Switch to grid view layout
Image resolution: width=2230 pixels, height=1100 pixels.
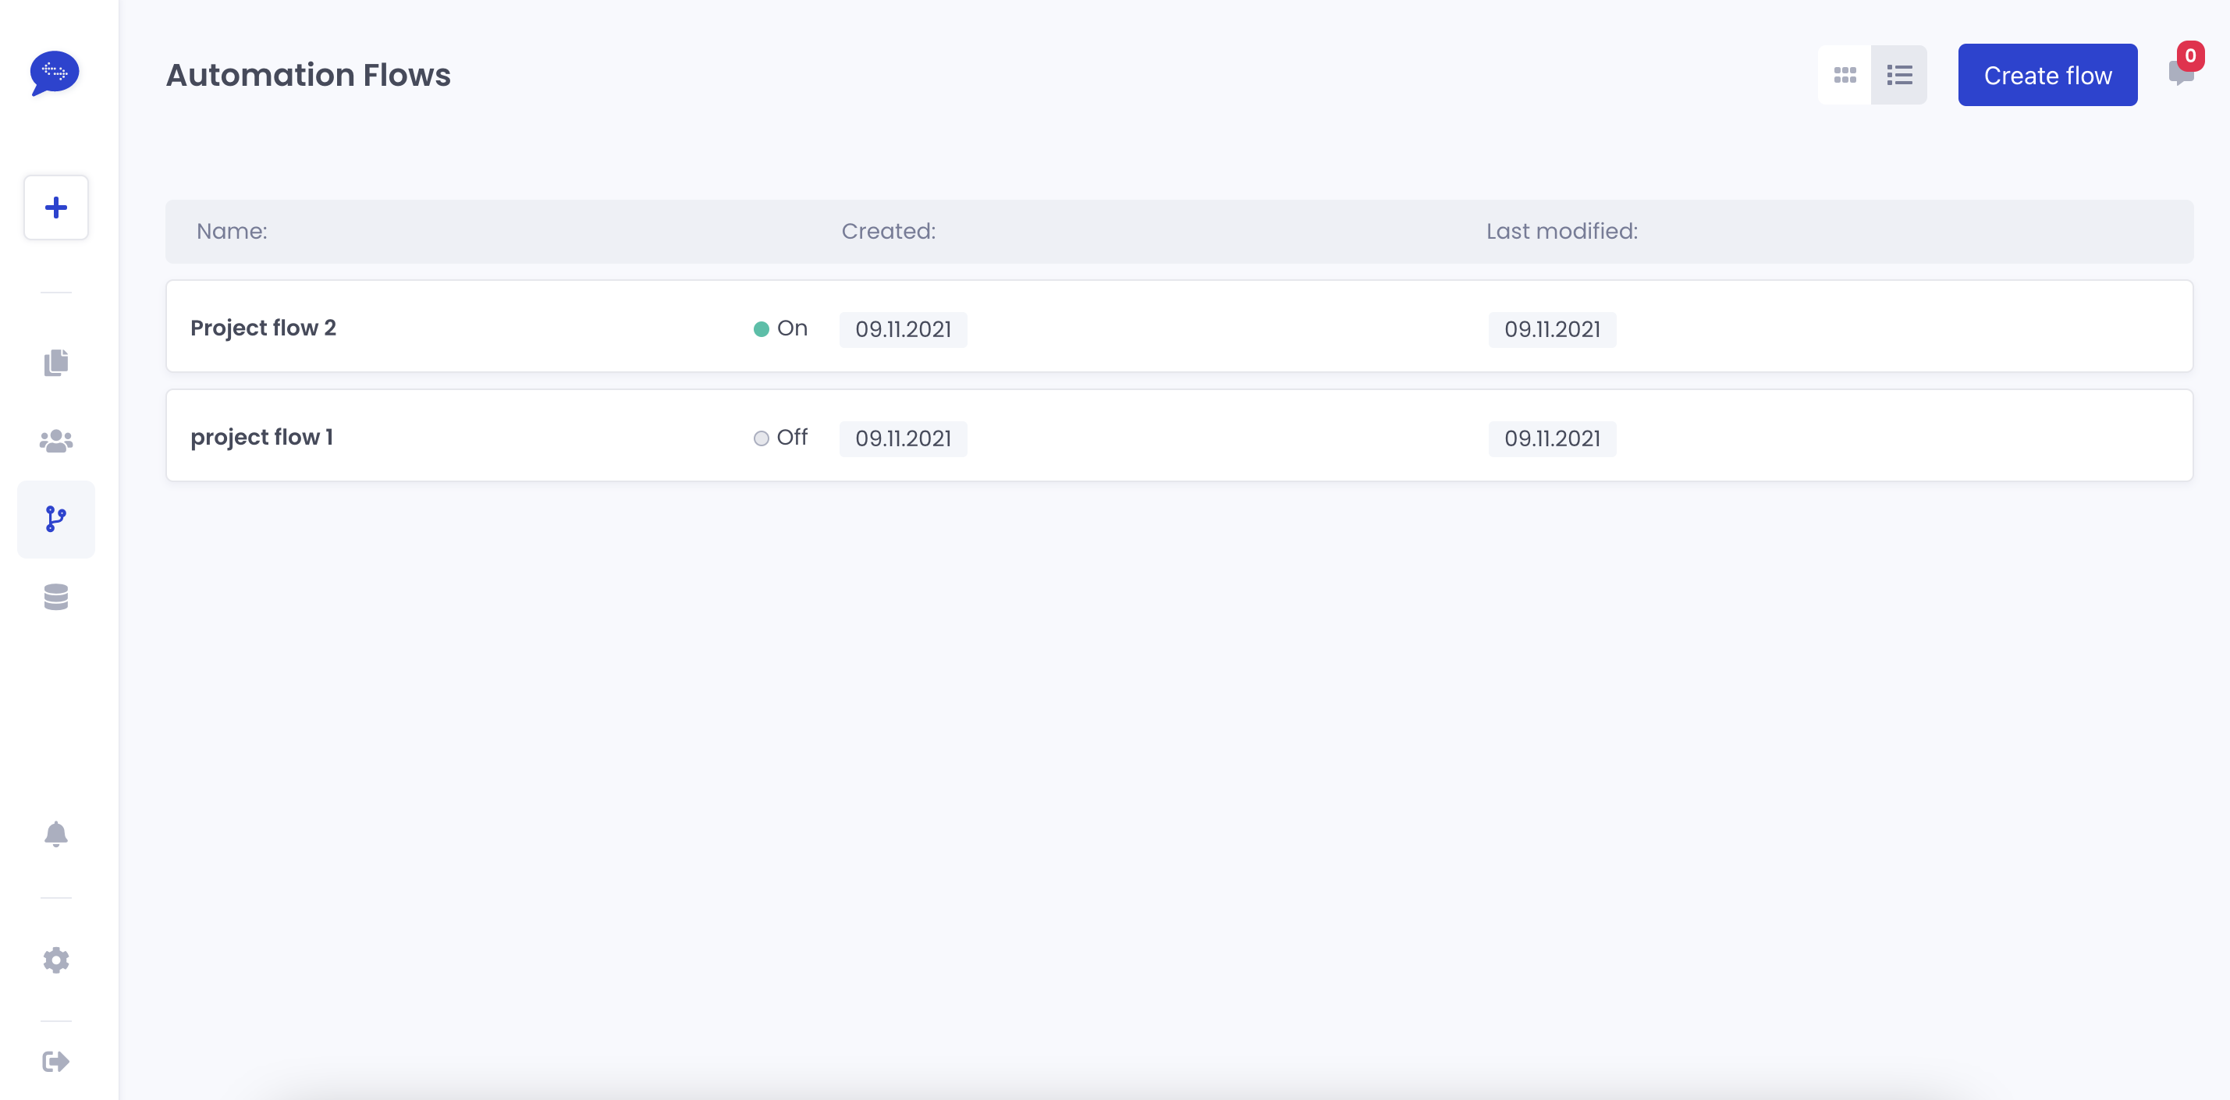(1845, 76)
